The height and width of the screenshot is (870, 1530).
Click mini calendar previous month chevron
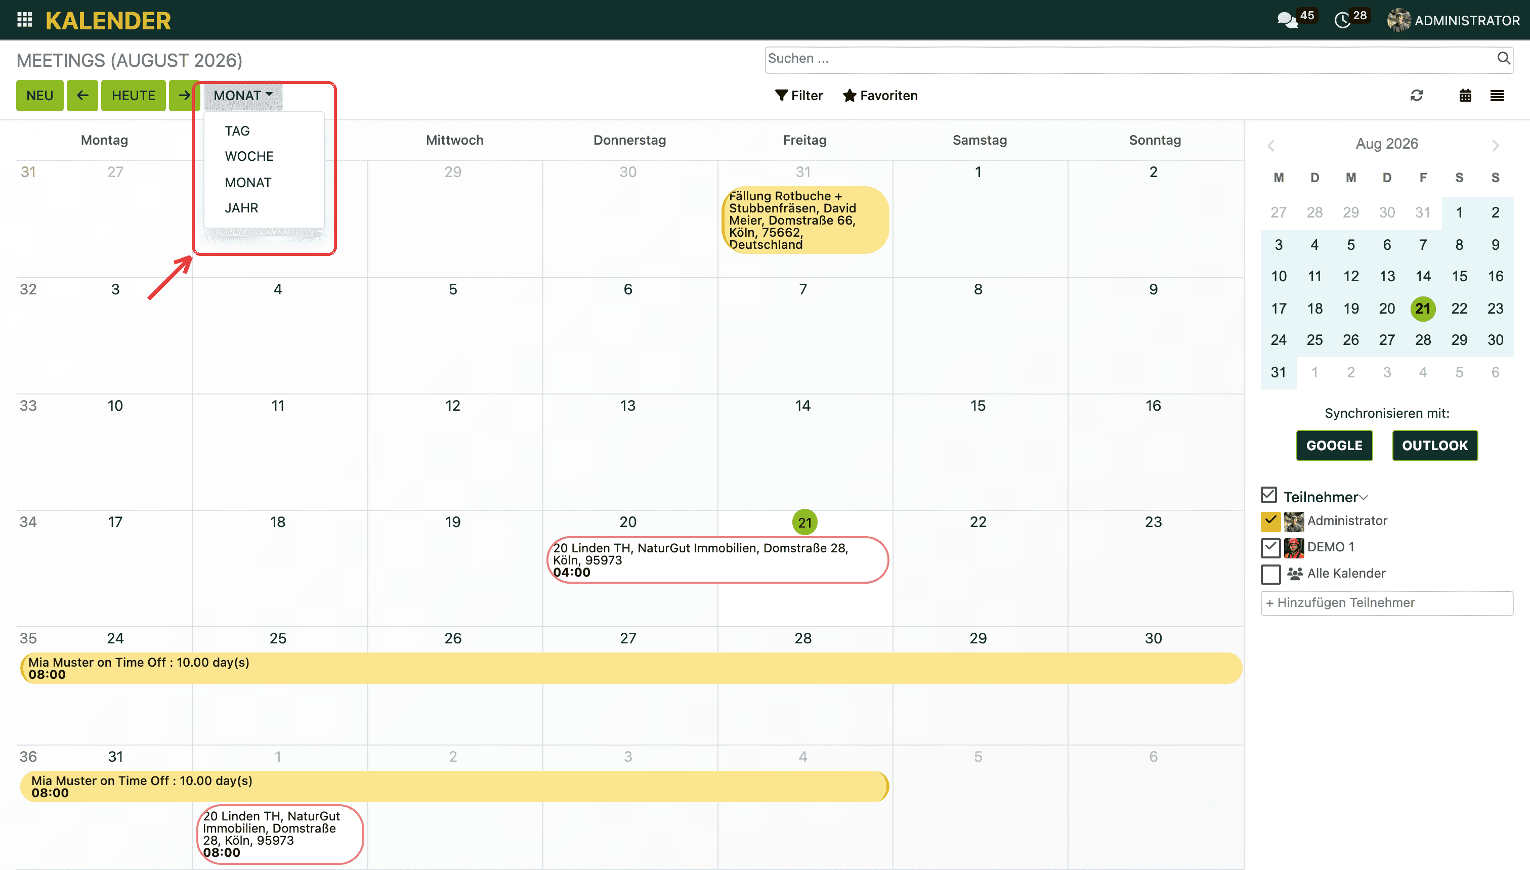[1271, 145]
